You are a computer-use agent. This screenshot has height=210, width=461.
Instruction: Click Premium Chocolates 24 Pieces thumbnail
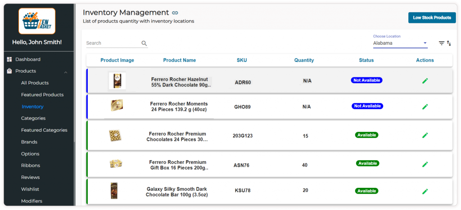(116, 135)
